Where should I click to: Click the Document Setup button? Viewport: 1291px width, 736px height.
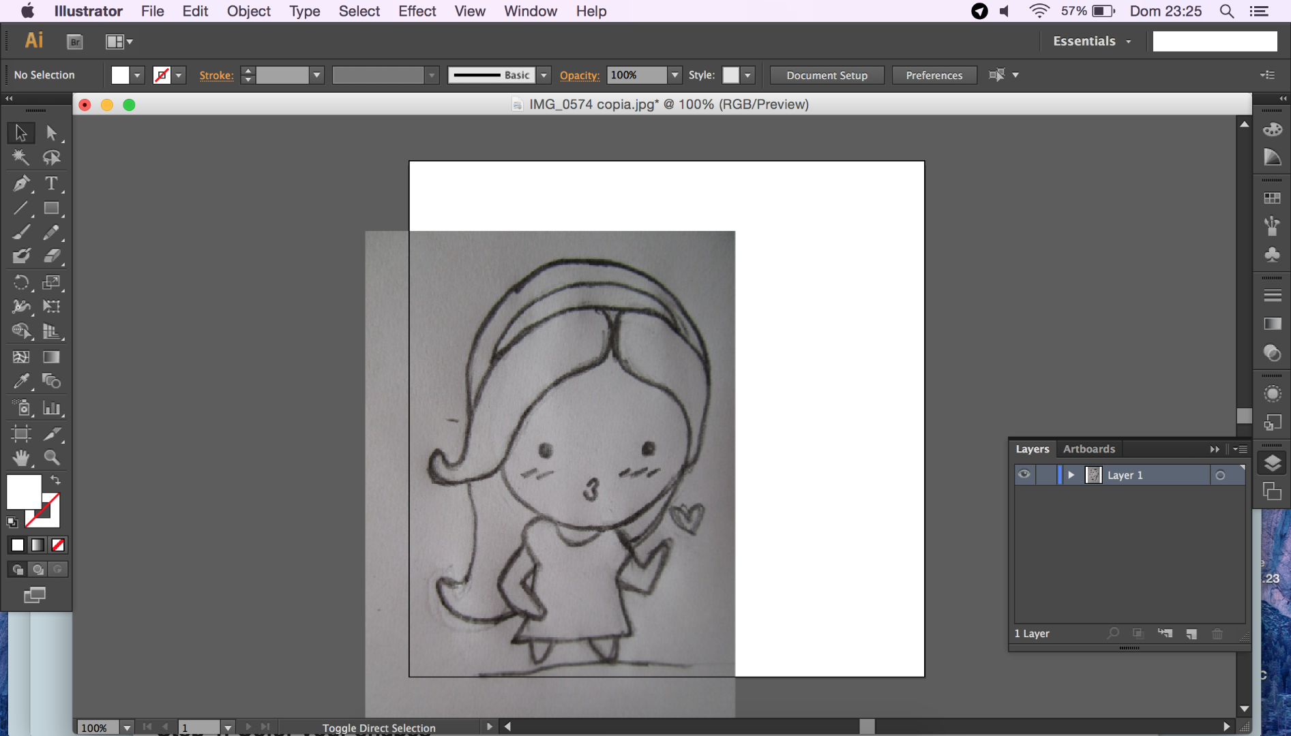click(x=827, y=75)
